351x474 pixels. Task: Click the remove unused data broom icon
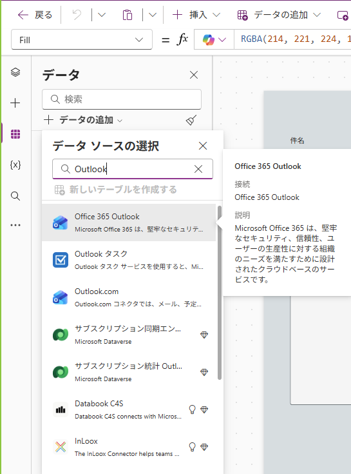191,120
